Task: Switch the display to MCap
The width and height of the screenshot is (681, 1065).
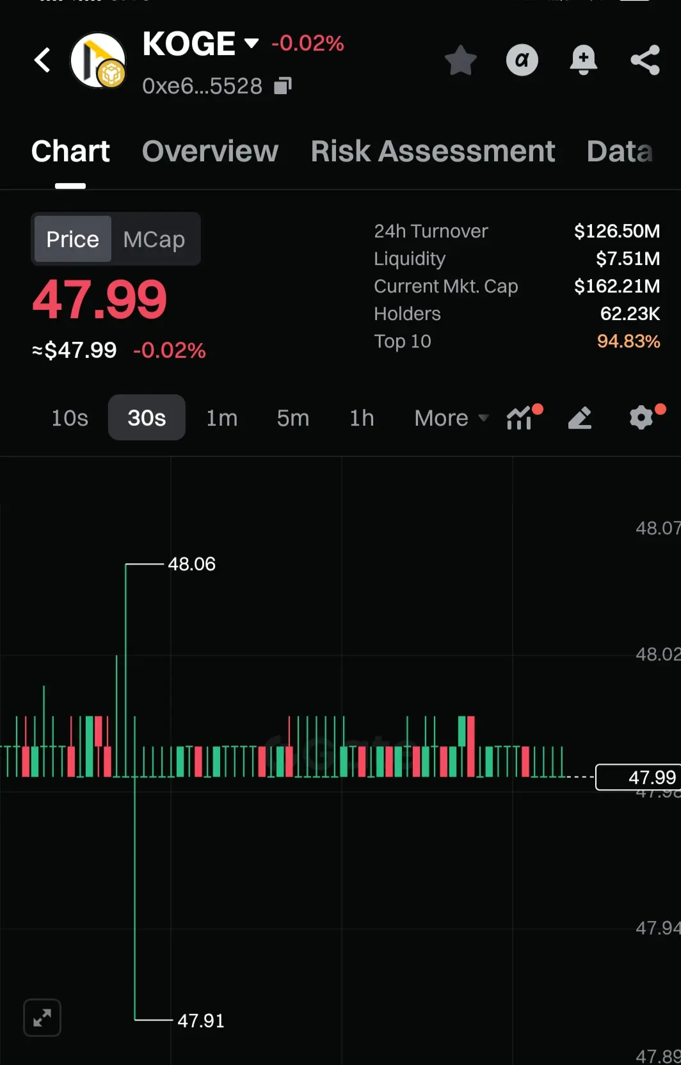Action: coord(154,239)
